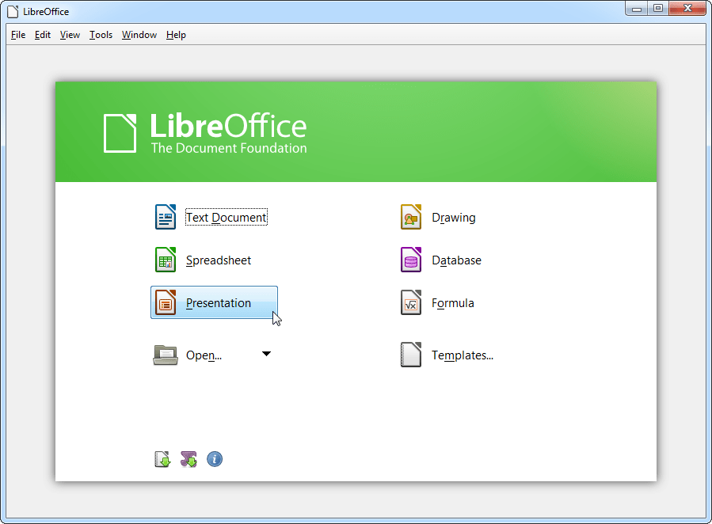Click the Open folder icon
712x524 pixels.
pos(165,354)
